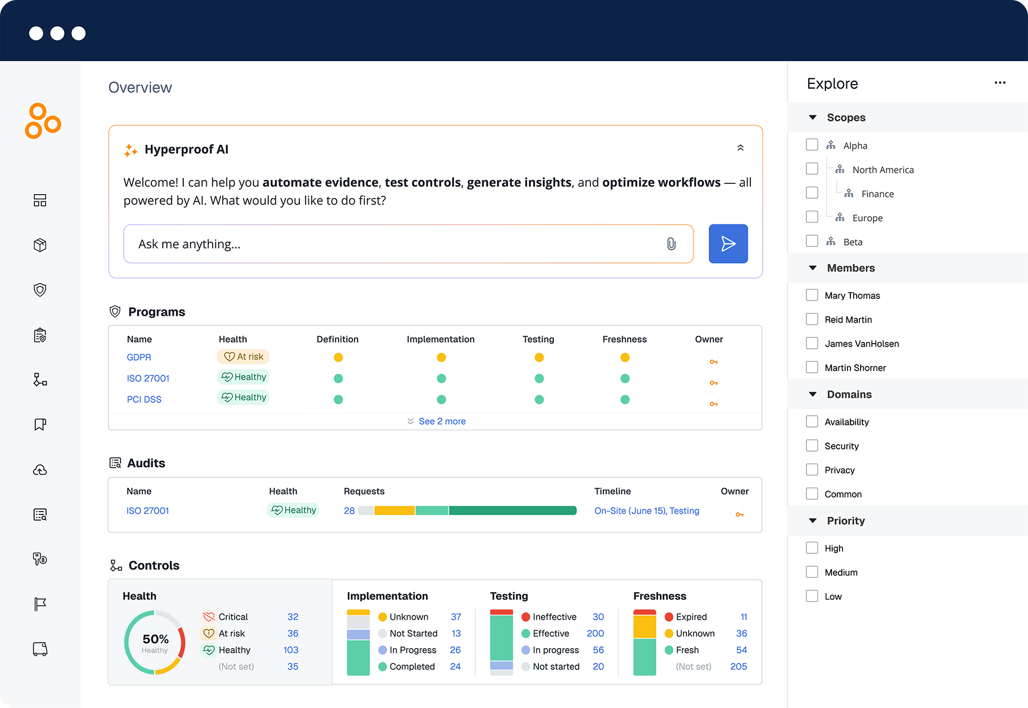Select the keys access icon in sidebar
Image resolution: width=1028 pixels, height=708 pixels.
point(39,559)
